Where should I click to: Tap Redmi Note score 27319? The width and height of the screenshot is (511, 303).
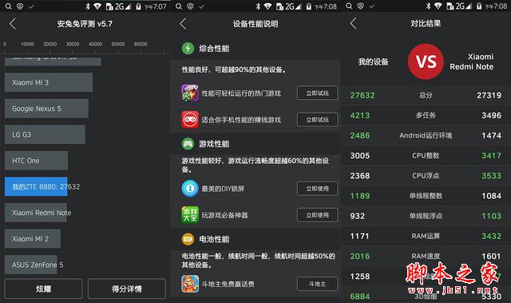pos(489,95)
